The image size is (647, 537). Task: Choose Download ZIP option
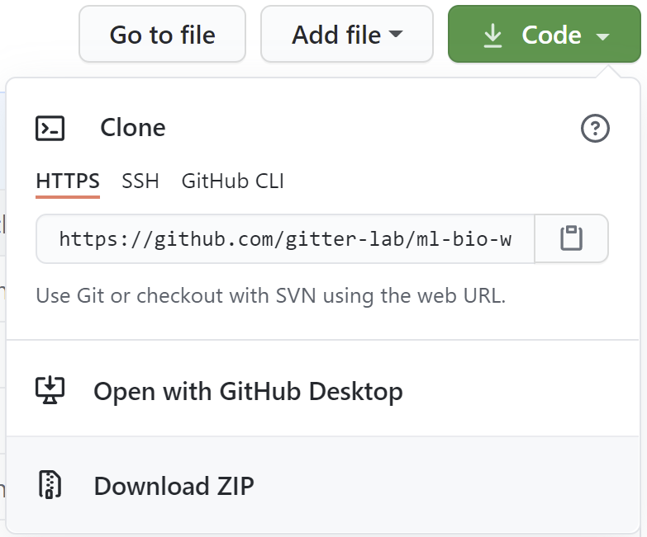click(174, 486)
